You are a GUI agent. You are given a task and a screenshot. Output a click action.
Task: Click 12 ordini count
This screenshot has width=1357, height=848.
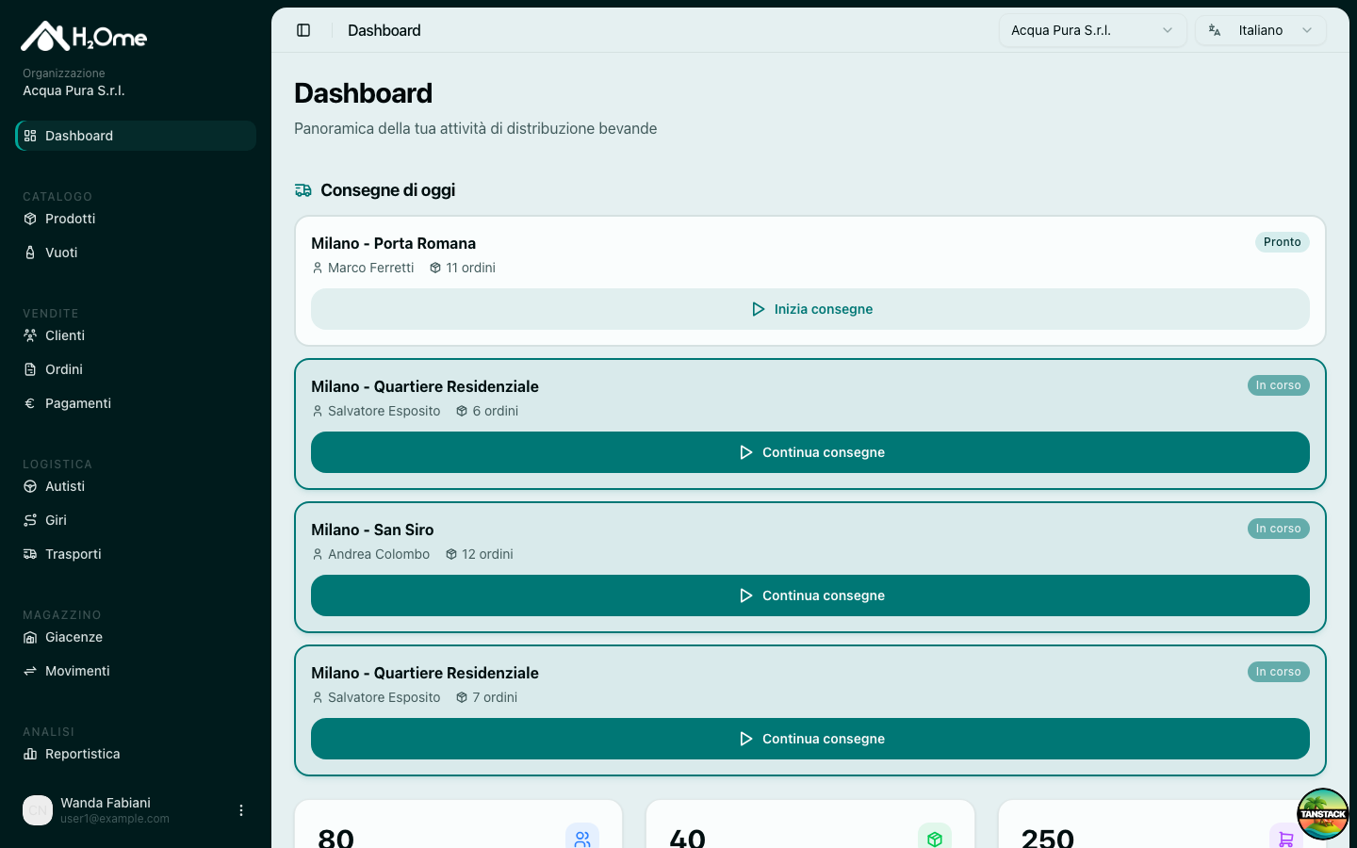coord(487,554)
